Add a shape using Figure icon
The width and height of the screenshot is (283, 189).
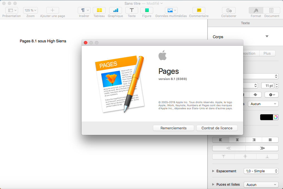pos(147,10)
